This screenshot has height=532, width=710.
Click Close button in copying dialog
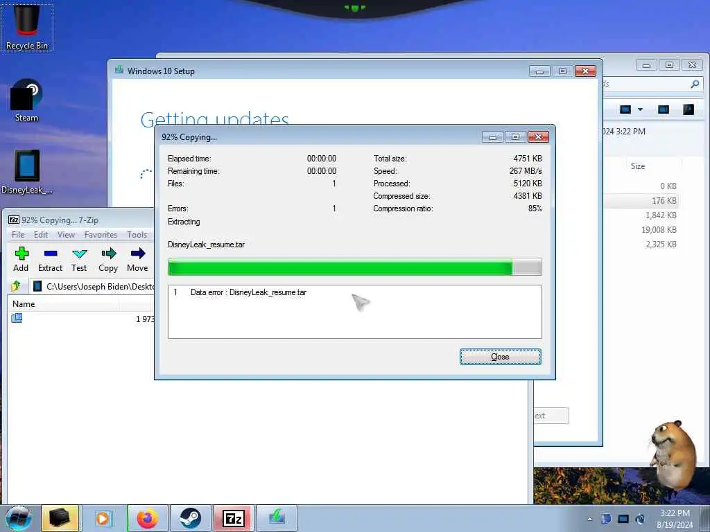pyautogui.click(x=501, y=357)
